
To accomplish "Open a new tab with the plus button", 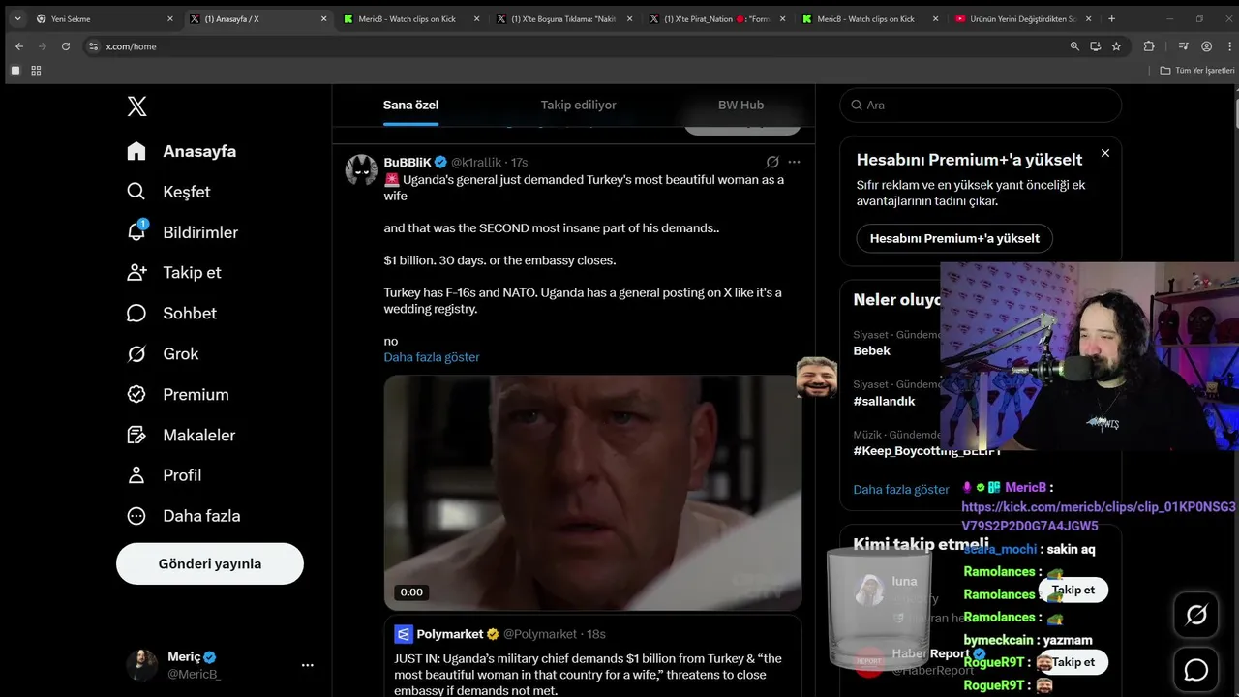I will click(x=1111, y=18).
